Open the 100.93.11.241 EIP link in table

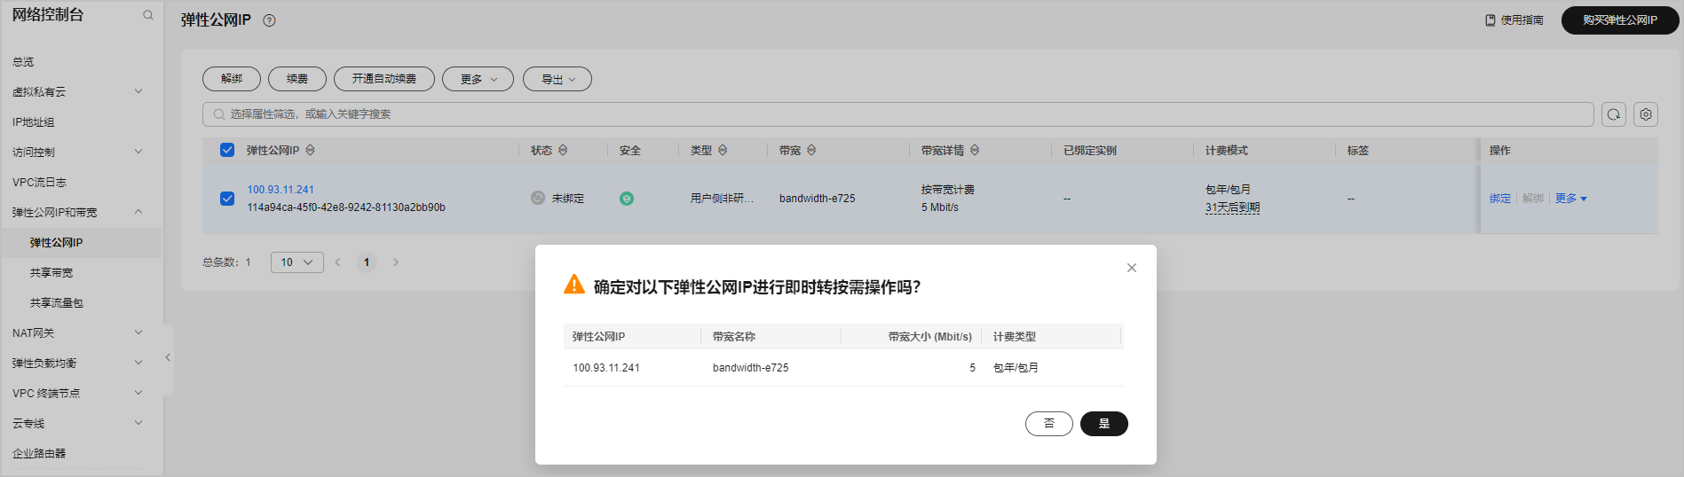[281, 190]
